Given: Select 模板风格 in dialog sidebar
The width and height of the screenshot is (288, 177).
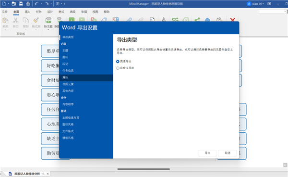Looking at the screenshot, I should click(x=86, y=138).
